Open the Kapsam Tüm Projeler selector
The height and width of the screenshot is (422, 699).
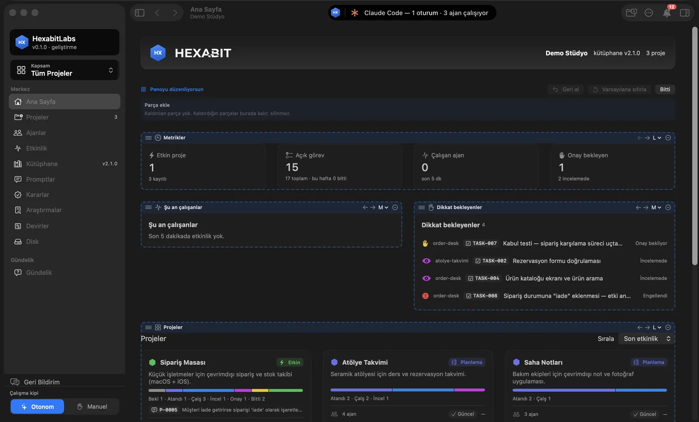click(65, 70)
